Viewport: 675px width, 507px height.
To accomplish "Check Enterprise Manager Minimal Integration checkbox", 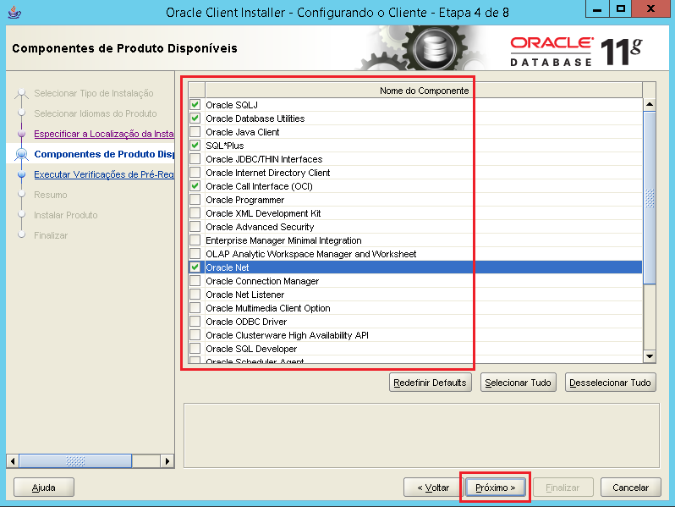I will 195,240.
